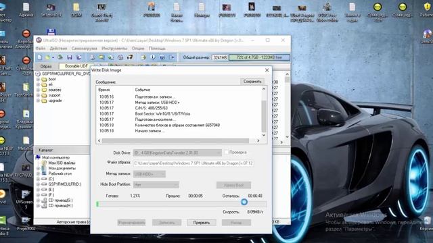Click the Форматировать button
The image size is (433, 243).
(131, 222)
